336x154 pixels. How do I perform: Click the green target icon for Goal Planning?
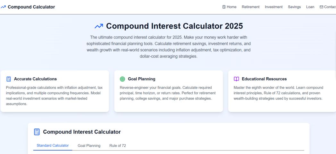pos(122,79)
